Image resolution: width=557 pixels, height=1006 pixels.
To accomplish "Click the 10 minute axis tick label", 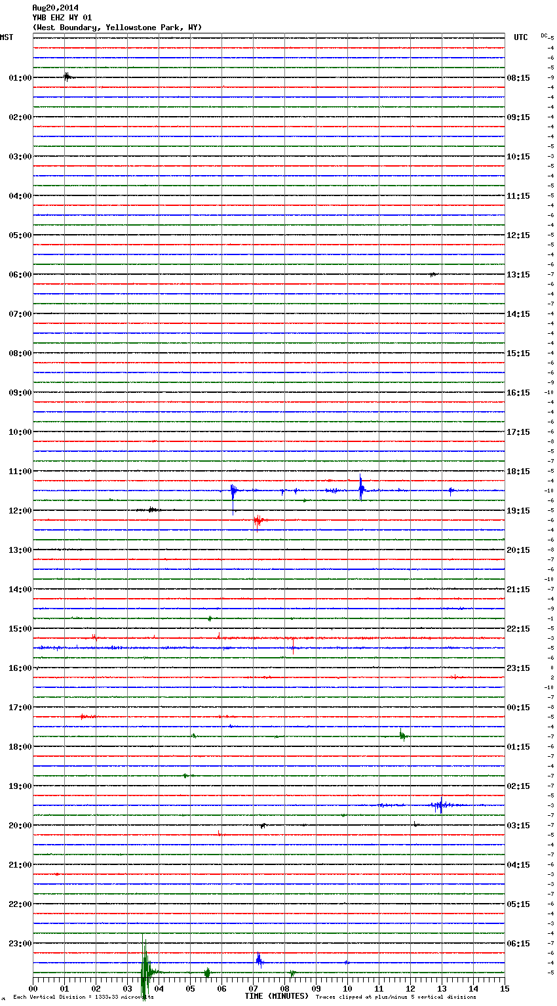I will click(x=347, y=988).
